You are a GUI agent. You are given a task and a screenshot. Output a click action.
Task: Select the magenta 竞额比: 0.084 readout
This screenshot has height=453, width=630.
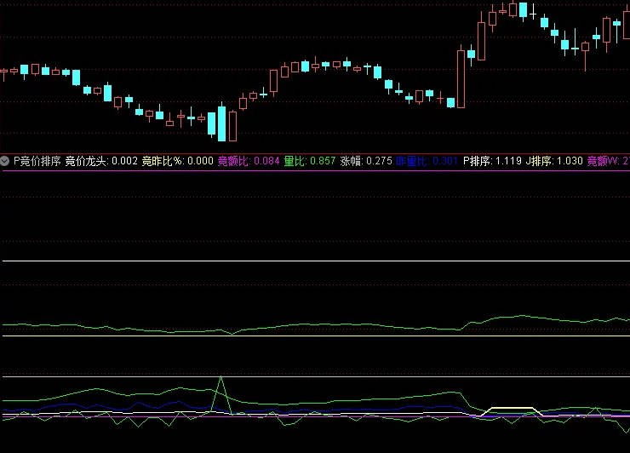[x=249, y=161]
